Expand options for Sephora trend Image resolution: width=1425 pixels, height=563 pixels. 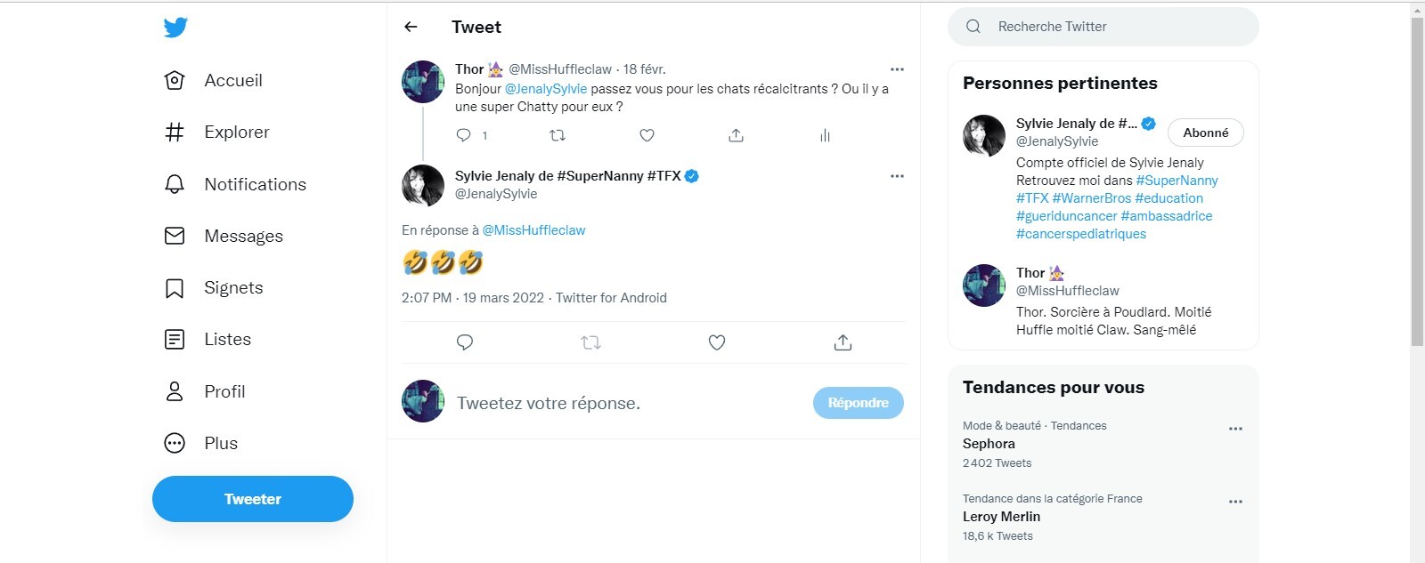[x=1235, y=429]
